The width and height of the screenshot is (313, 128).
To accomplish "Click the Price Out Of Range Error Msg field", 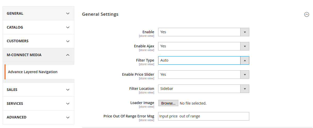I will 203,116.
